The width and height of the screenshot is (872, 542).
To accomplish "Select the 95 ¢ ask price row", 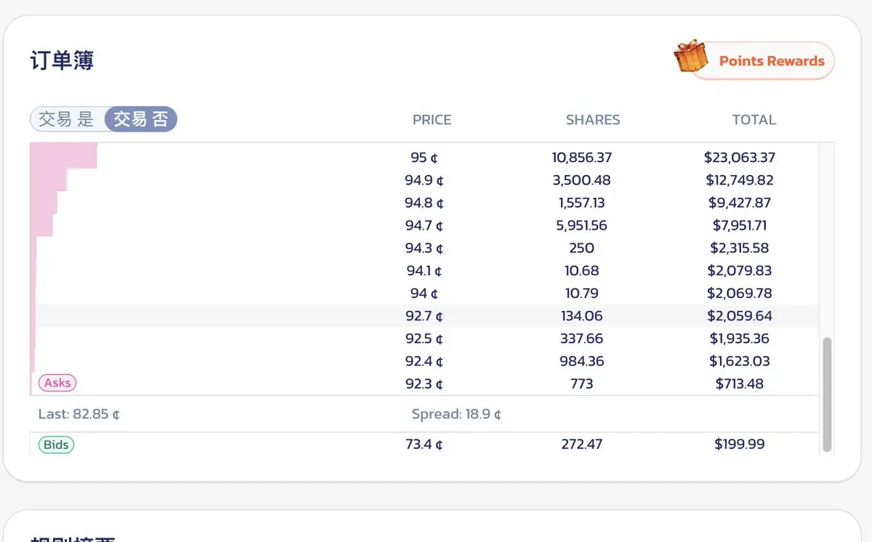I will pos(424,157).
